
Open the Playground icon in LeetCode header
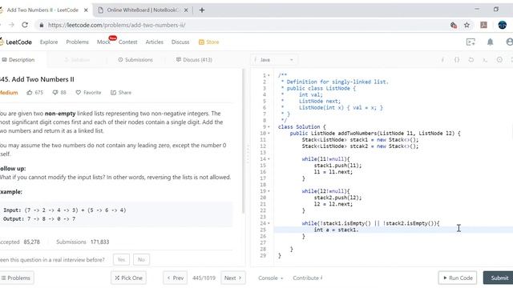pos(471,42)
